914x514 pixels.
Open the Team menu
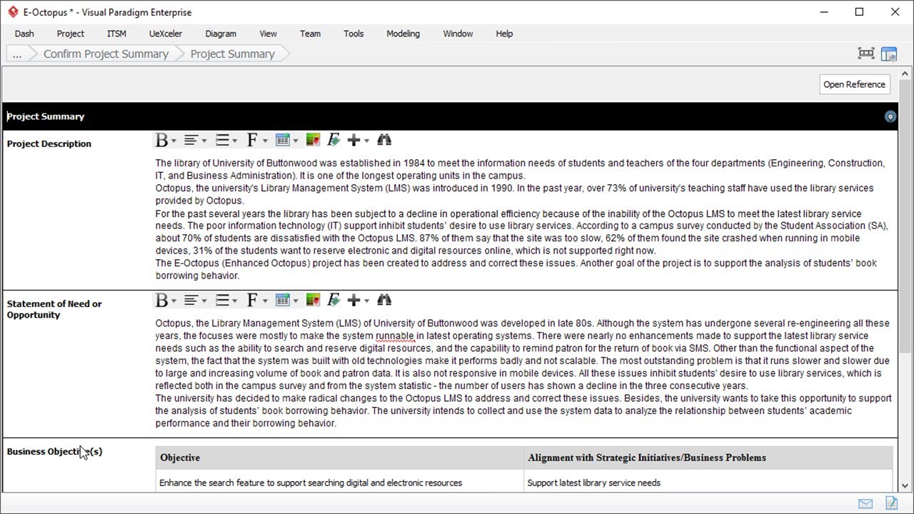click(x=310, y=34)
